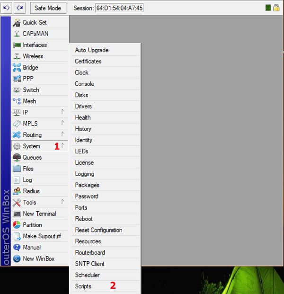Click the PPP computers icon
Screen dimensions: 284x294
(17, 79)
